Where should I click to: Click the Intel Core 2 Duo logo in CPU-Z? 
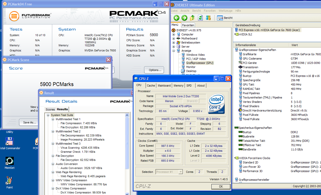click(x=216, y=103)
